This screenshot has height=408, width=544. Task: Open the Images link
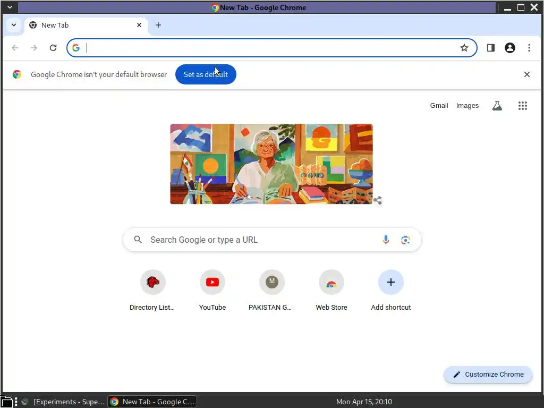pyautogui.click(x=467, y=106)
